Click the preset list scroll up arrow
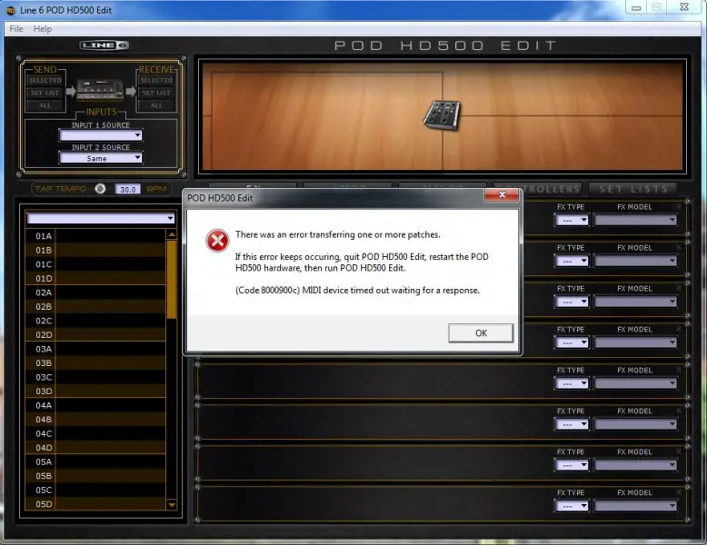The image size is (707, 545). [172, 234]
